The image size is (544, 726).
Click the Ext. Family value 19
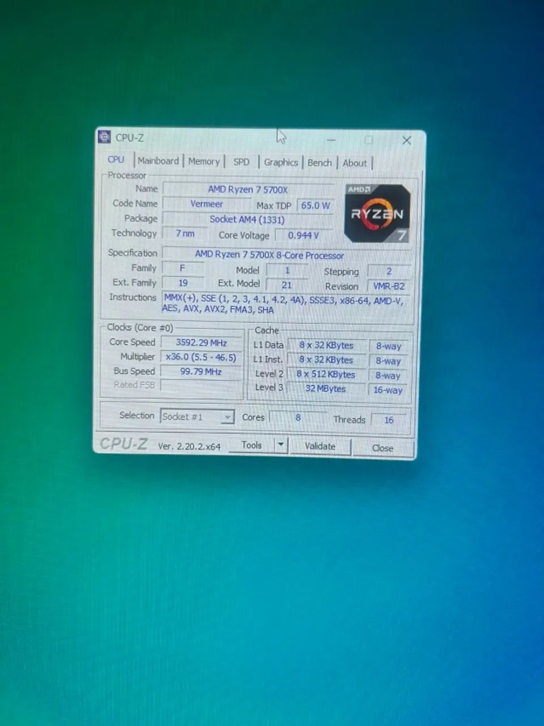(182, 282)
